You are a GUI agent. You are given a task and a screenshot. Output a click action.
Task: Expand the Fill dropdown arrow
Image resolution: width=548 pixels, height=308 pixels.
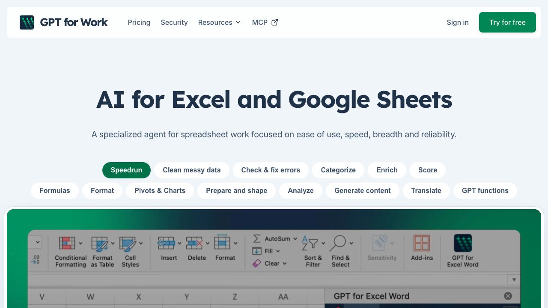click(278, 251)
